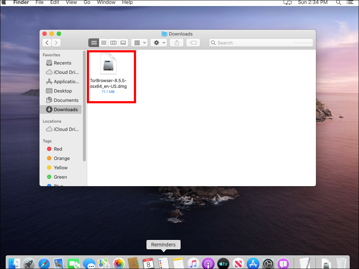Open the item grouping dropdown
Image resolution: width=359 pixels, height=269 pixels.
click(x=139, y=42)
